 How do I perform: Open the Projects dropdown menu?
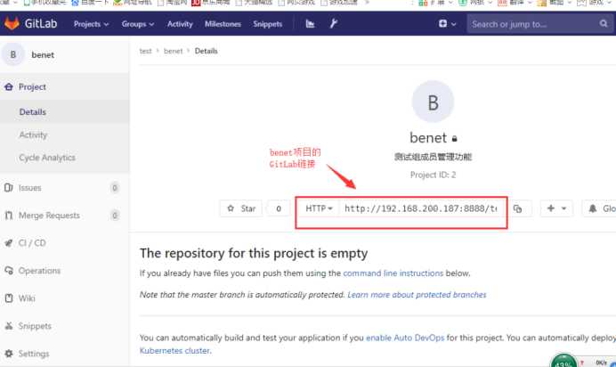91,24
